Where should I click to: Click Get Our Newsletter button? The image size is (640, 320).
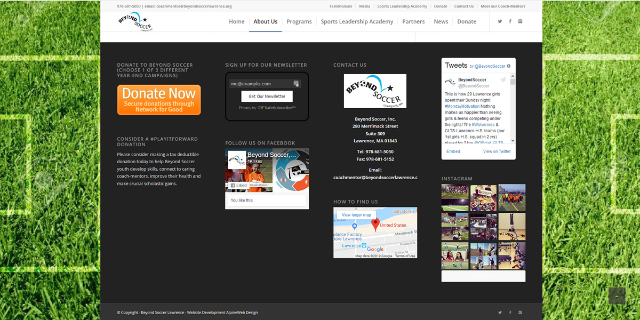267,97
